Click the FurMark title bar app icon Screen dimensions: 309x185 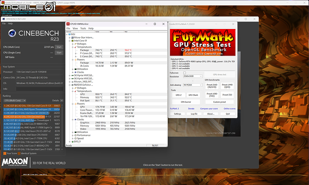point(3,3)
